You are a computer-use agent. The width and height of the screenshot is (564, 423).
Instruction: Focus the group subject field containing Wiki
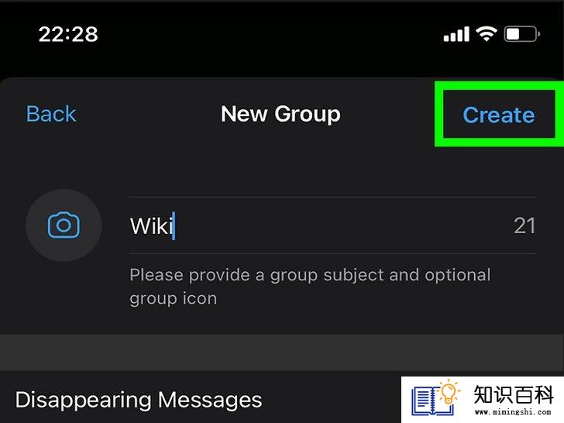[332, 225]
